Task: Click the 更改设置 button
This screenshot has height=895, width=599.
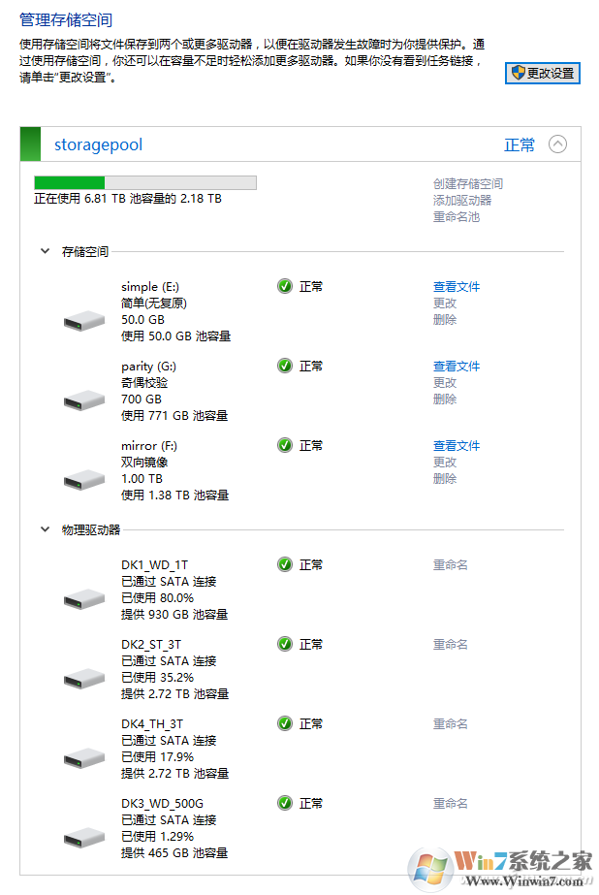Action: point(543,73)
